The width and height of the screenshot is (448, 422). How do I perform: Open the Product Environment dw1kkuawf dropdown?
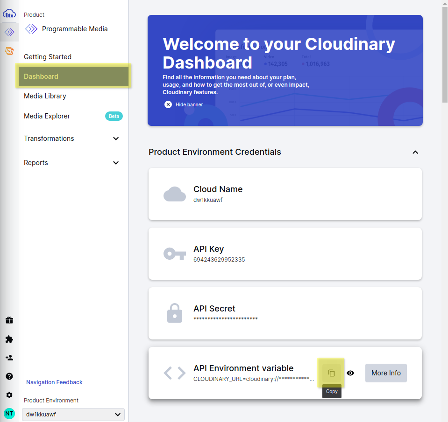pyautogui.click(x=73, y=414)
